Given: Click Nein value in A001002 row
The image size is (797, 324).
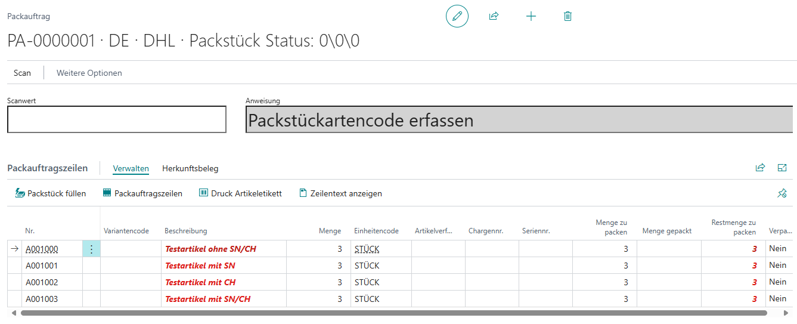Looking at the screenshot, I should 778,282.
